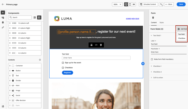Switch components to grid view
Image resolution: width=188 pixels, height=109 pixels.
tap(35, 17)
